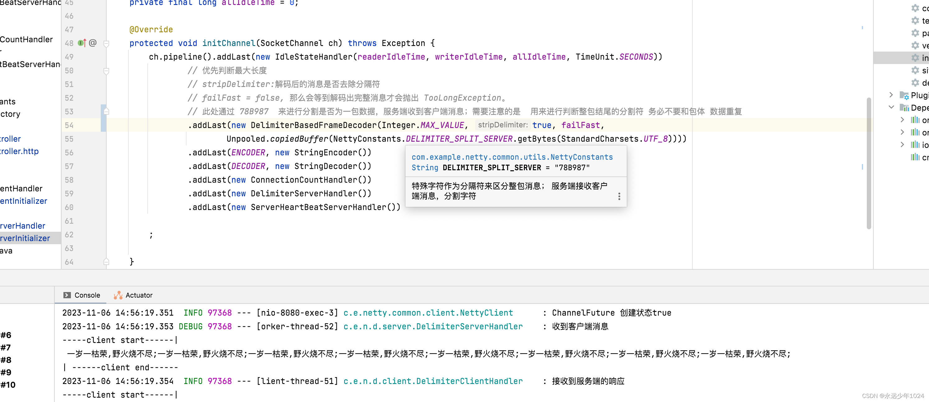Click the fold end marker on line 64
929x402 pixels.
coord(106,262)
